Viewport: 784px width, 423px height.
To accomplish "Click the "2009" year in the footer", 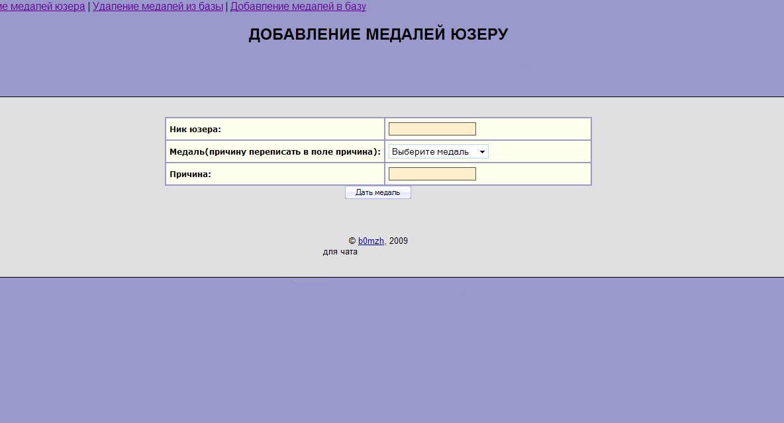I will 399,241.
